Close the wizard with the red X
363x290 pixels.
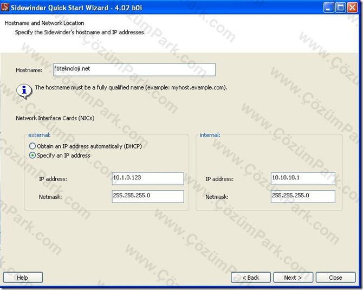coord(352,8)
